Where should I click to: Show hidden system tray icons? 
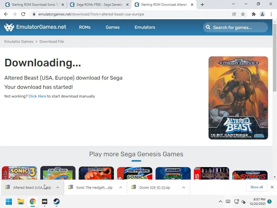point(220,201)
